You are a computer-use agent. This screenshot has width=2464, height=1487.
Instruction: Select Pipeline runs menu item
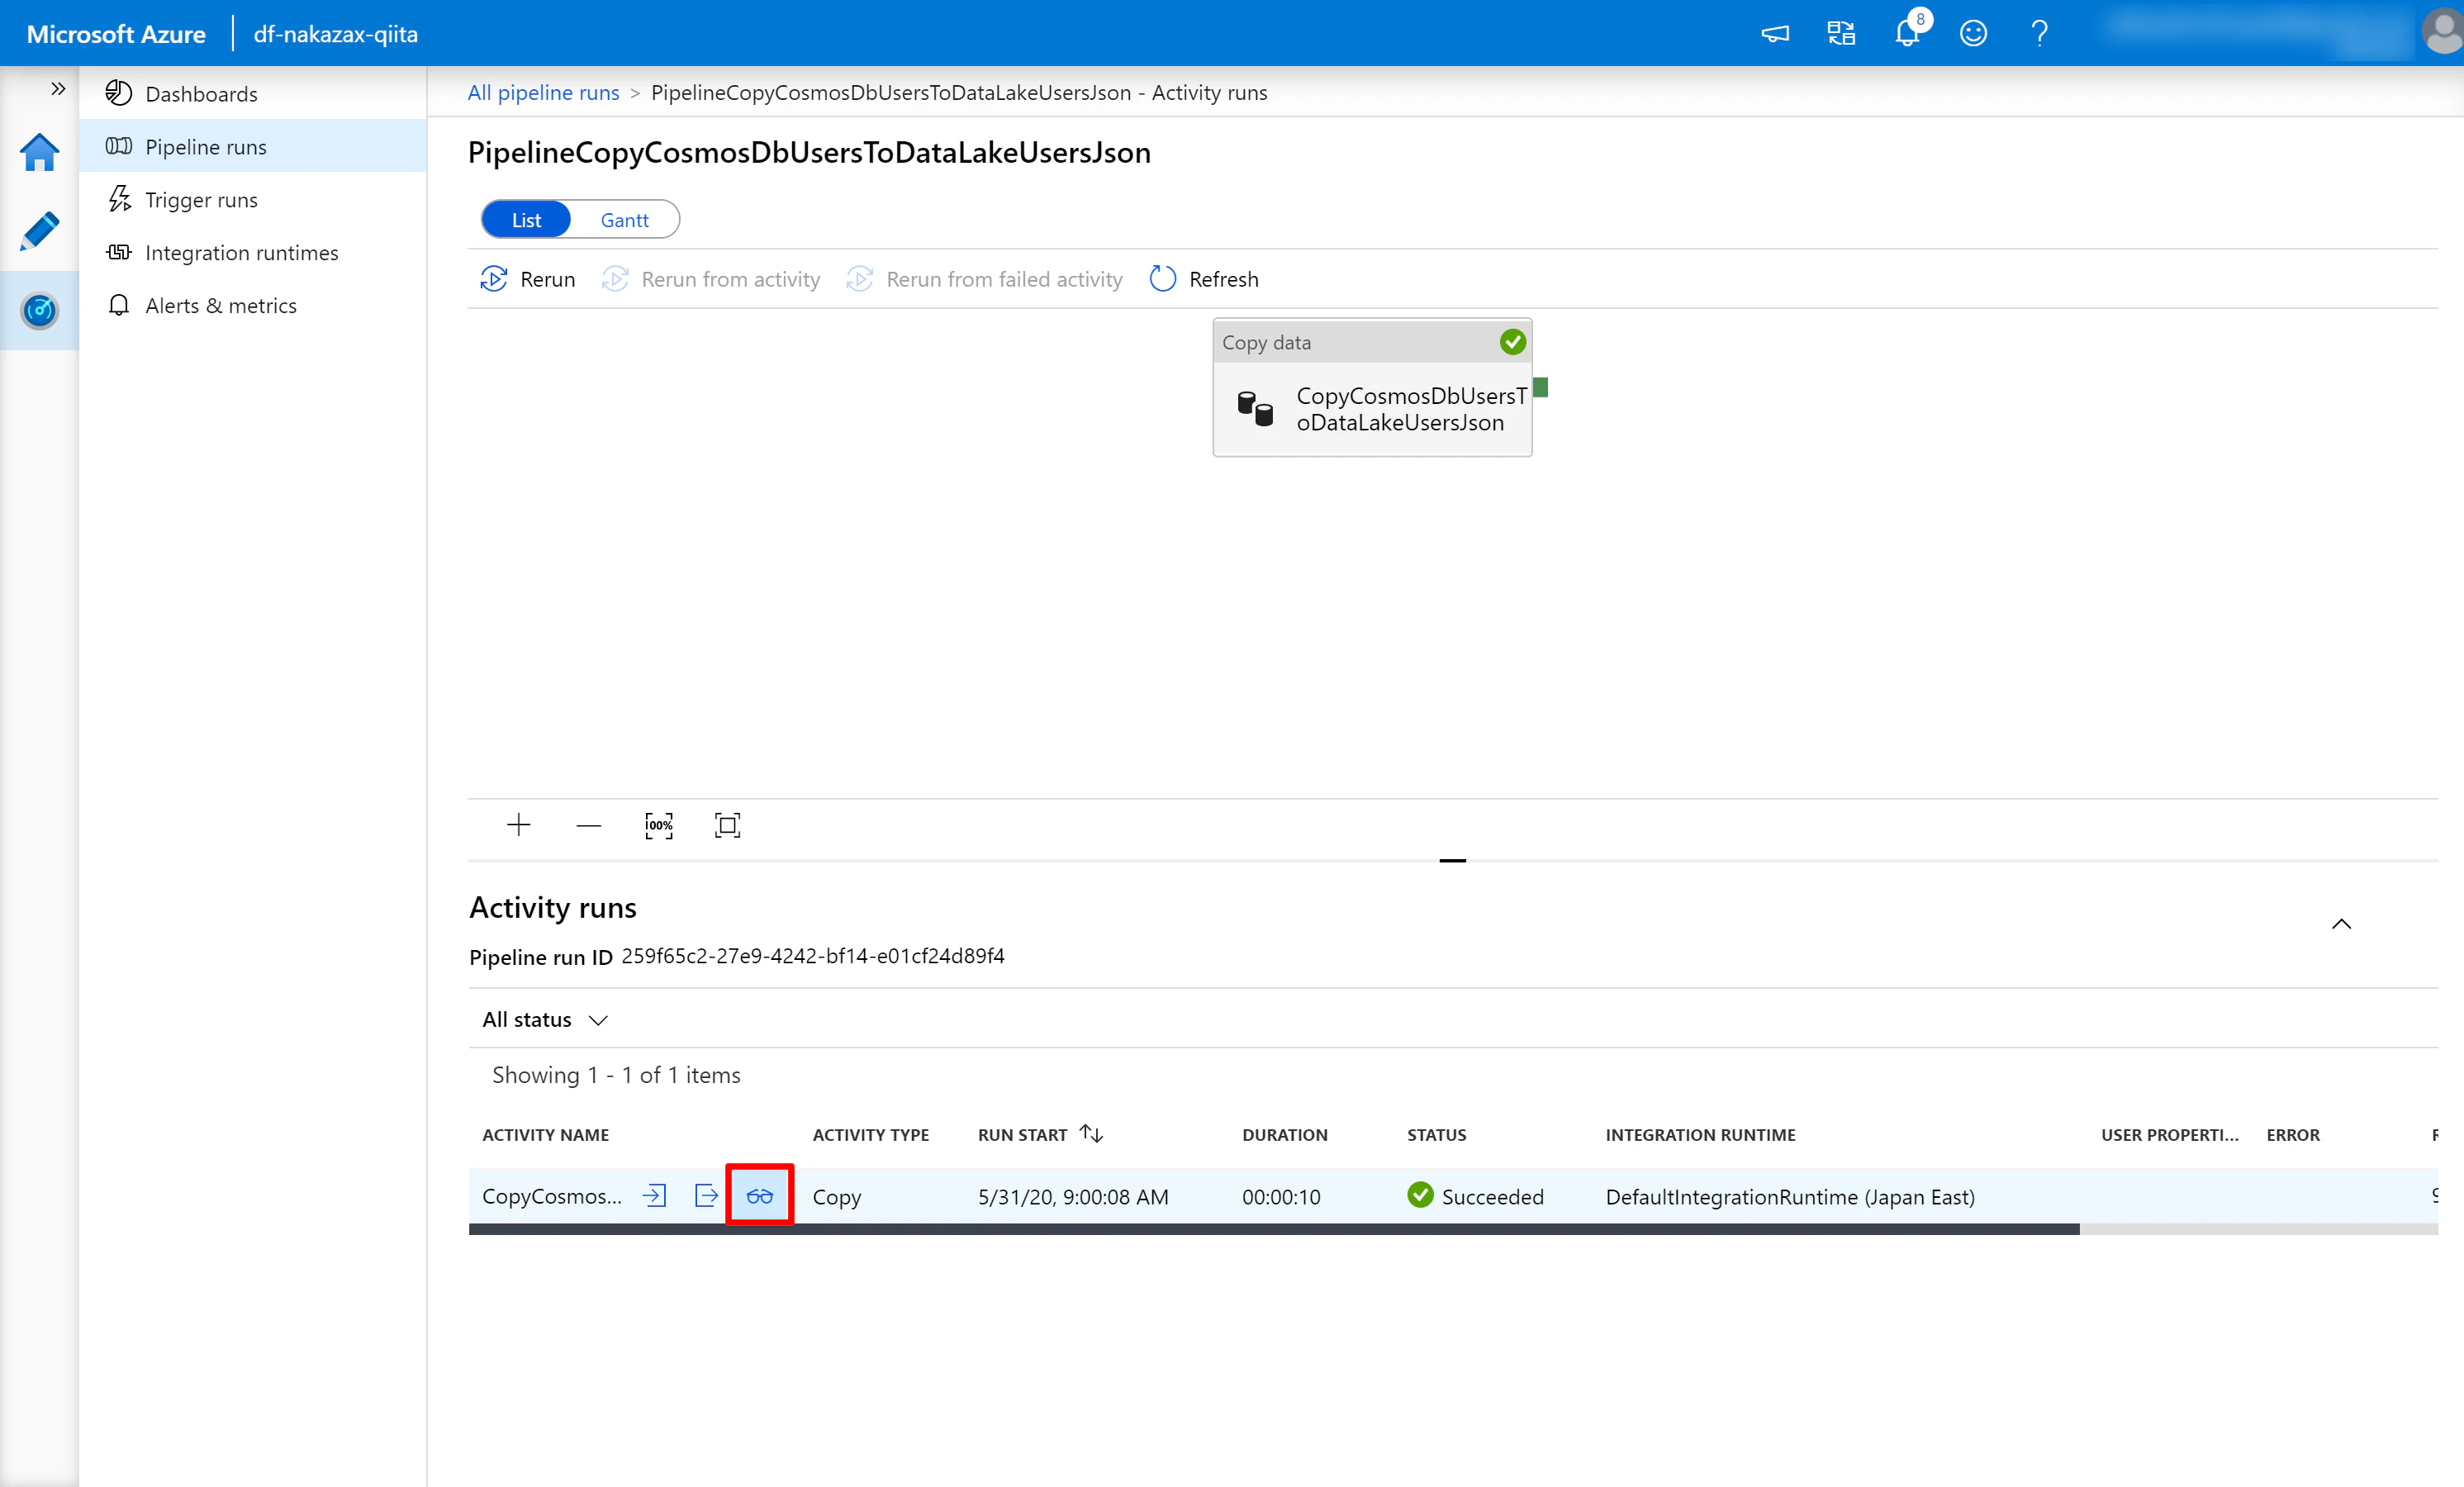(x=252, y=146)
